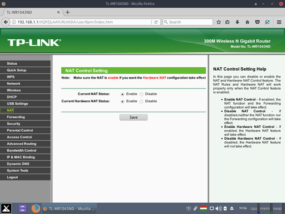
Task: Open the Bandwidth Control menu item
Action: (x=26, y=150)
